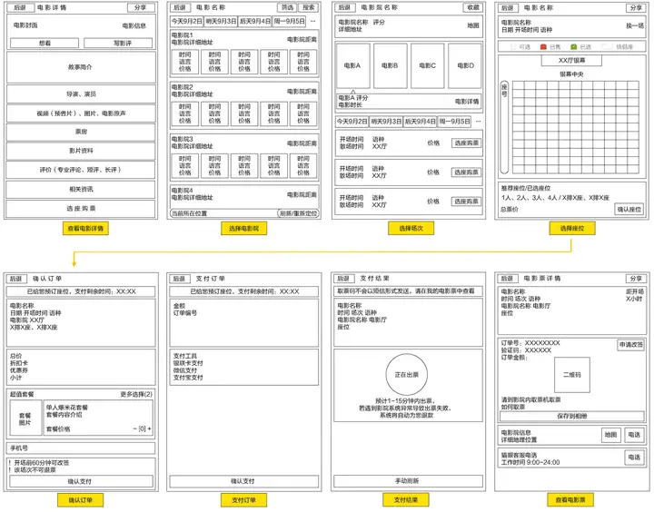Open the 影片资料 section
Image resolution: width=654 pixels, height=512 pixels.
81,151
